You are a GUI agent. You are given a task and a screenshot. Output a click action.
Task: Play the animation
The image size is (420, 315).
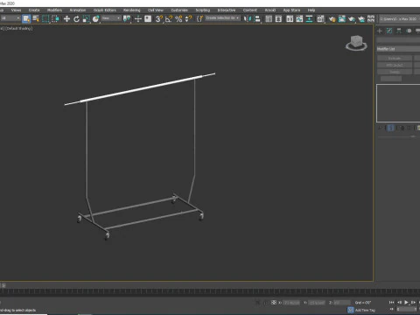click(406, 303)
